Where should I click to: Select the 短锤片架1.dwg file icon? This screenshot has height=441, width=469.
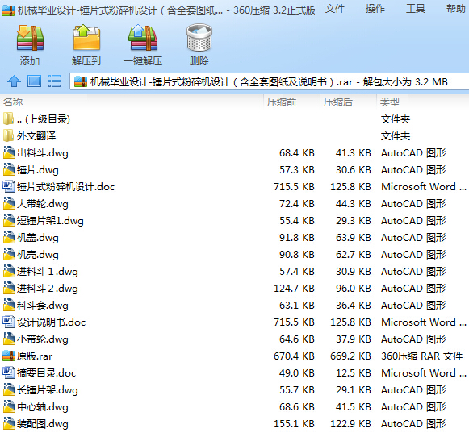tap(9, 221)
